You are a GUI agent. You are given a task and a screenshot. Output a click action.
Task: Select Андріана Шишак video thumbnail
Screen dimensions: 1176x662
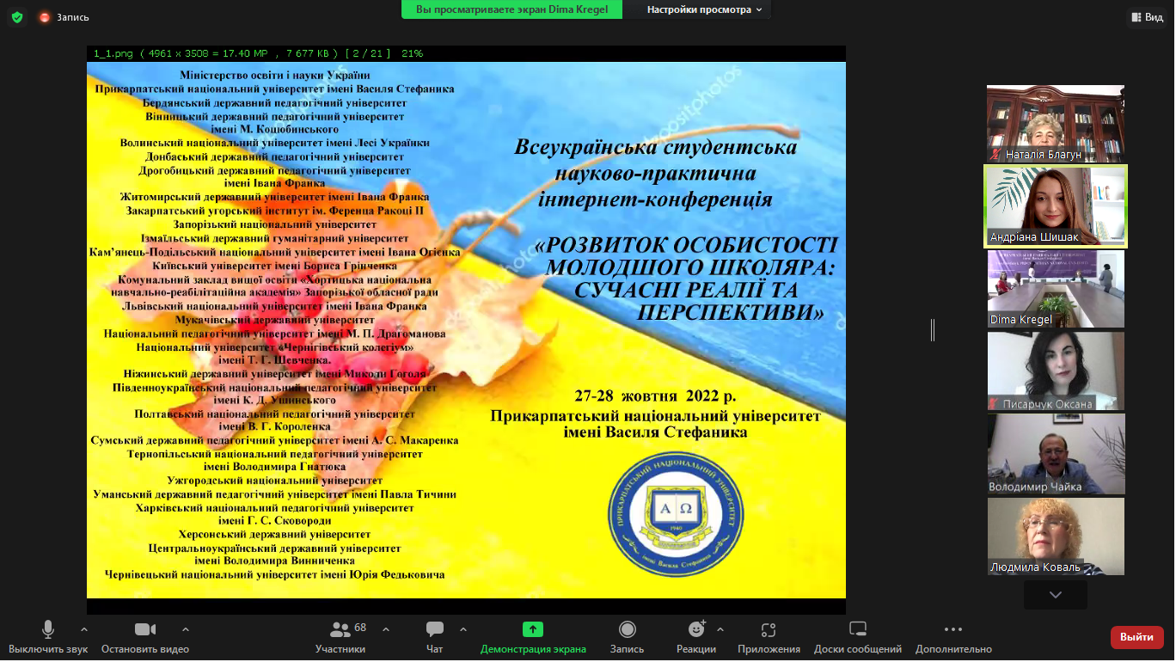click(1056, 206)
